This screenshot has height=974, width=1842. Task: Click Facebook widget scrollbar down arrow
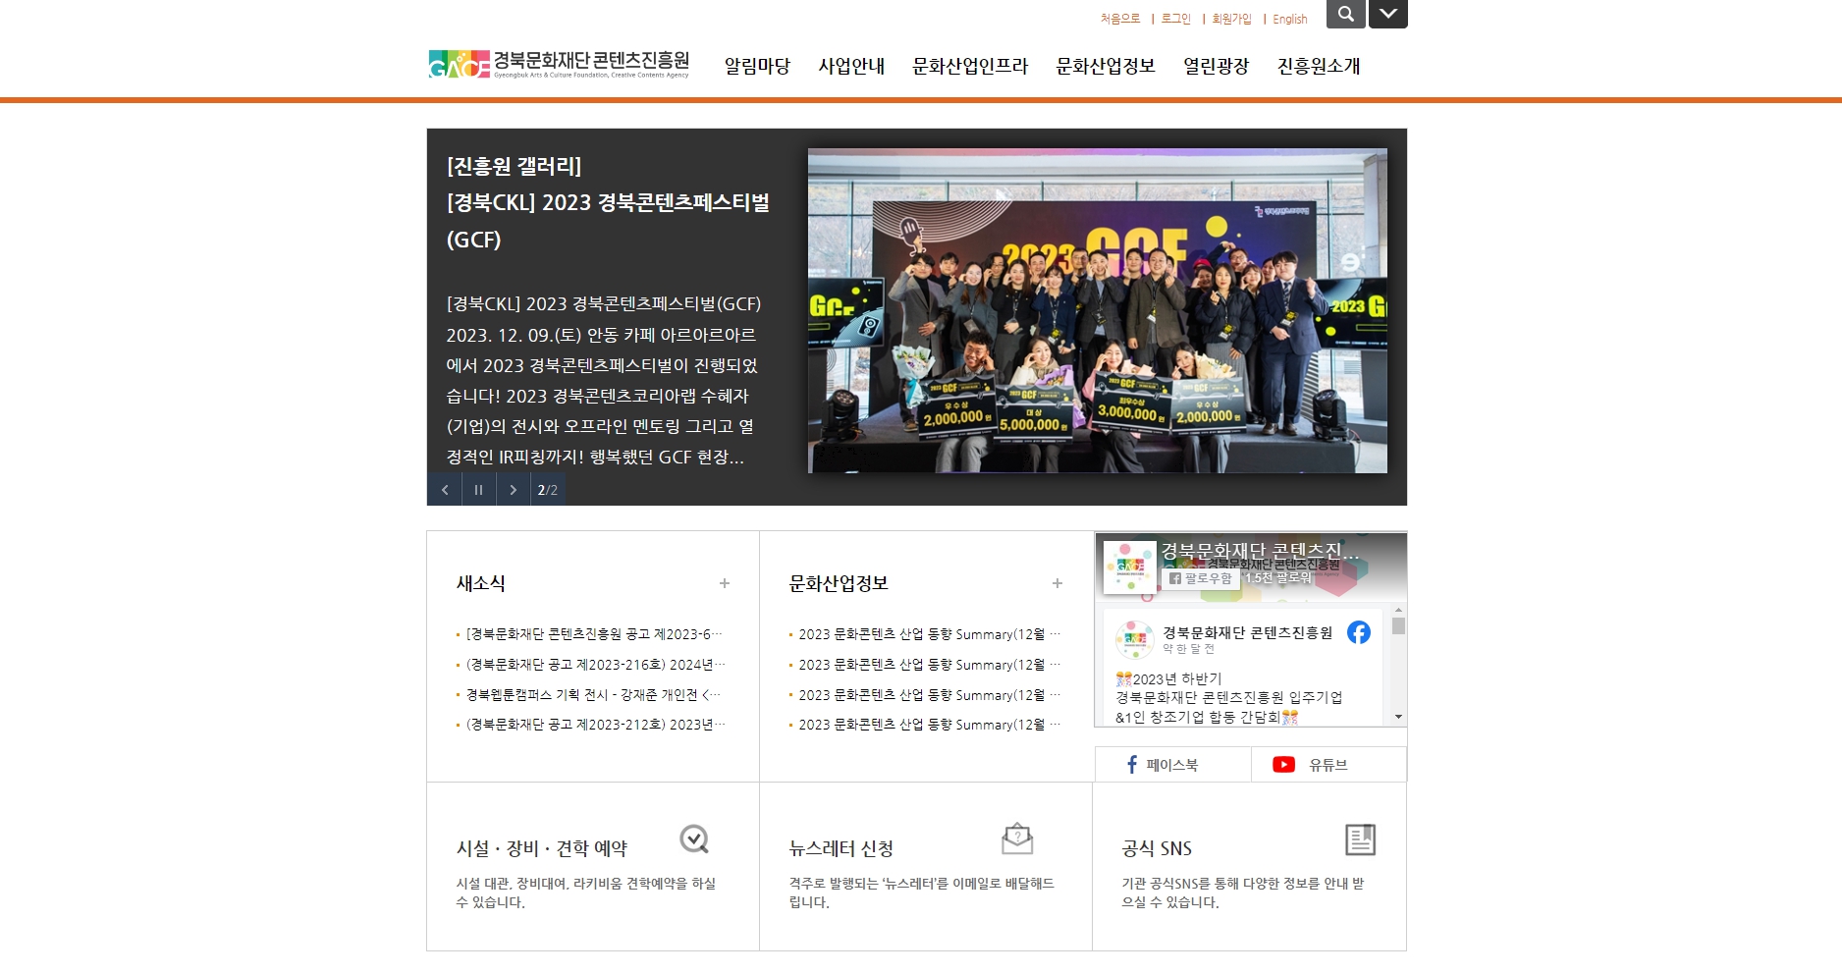1398,717
